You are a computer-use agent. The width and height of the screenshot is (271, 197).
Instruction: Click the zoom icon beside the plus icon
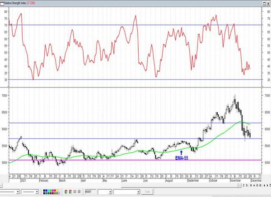[x=257, y=185]
